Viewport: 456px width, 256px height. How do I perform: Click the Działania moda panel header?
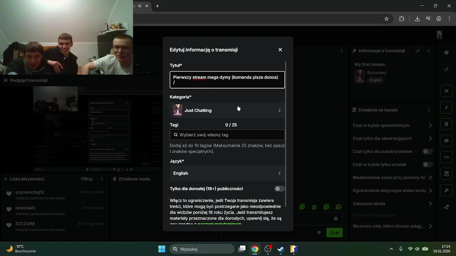tap(134, 179)
